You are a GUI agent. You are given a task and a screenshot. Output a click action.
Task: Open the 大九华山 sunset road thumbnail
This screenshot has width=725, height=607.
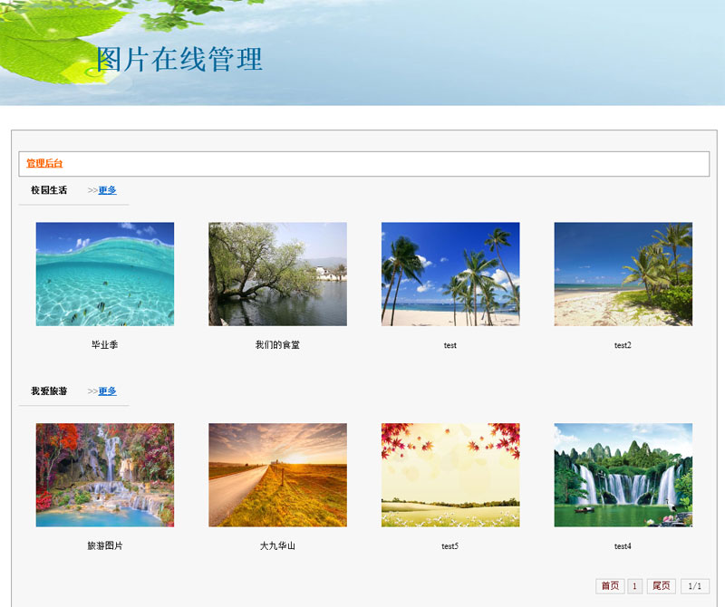click(x=277, y=476)
